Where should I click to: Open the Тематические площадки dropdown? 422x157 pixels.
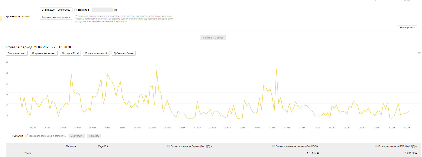click(x=56, y=17)
